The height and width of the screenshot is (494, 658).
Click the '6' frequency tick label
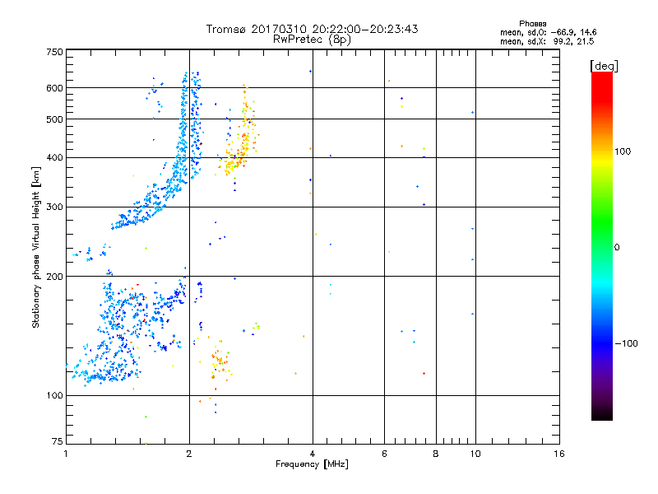(x=384, y=454)
